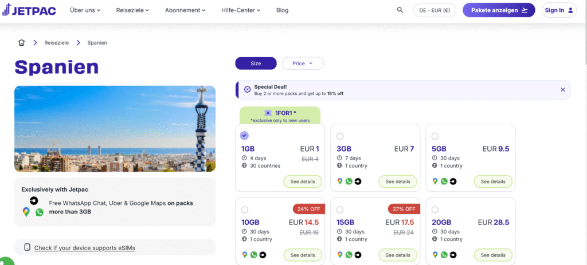Click Google Maps icon on 10GB card
Image resolution: width=587 pixels, height=265 pixels.
point(244,255)
